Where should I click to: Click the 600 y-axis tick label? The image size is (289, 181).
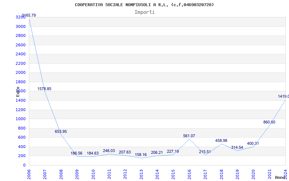[x=22, y=138]
